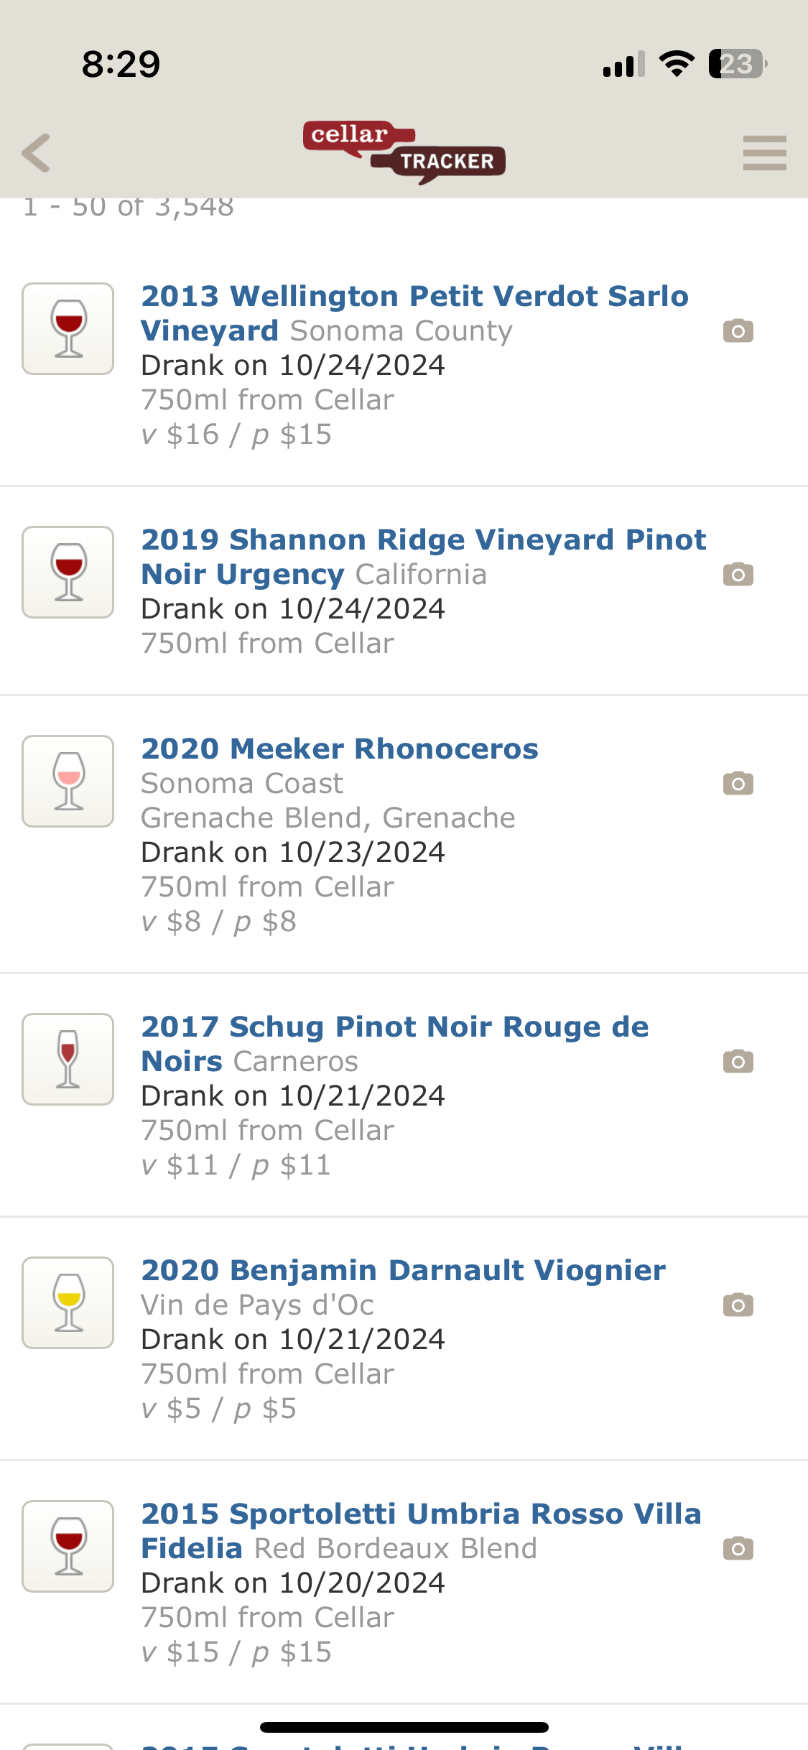Open camera for Benjamin Darnault Viognier
Viewport: 808px width, 1750px height.
pyautogui.click(x=738, y=1305)
